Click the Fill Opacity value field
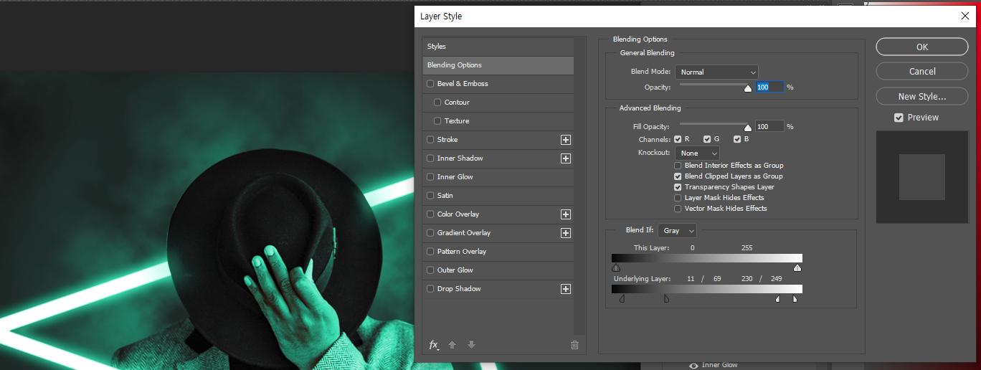The height and width of the screenshot is (370, 981). (x=769, y=127)
